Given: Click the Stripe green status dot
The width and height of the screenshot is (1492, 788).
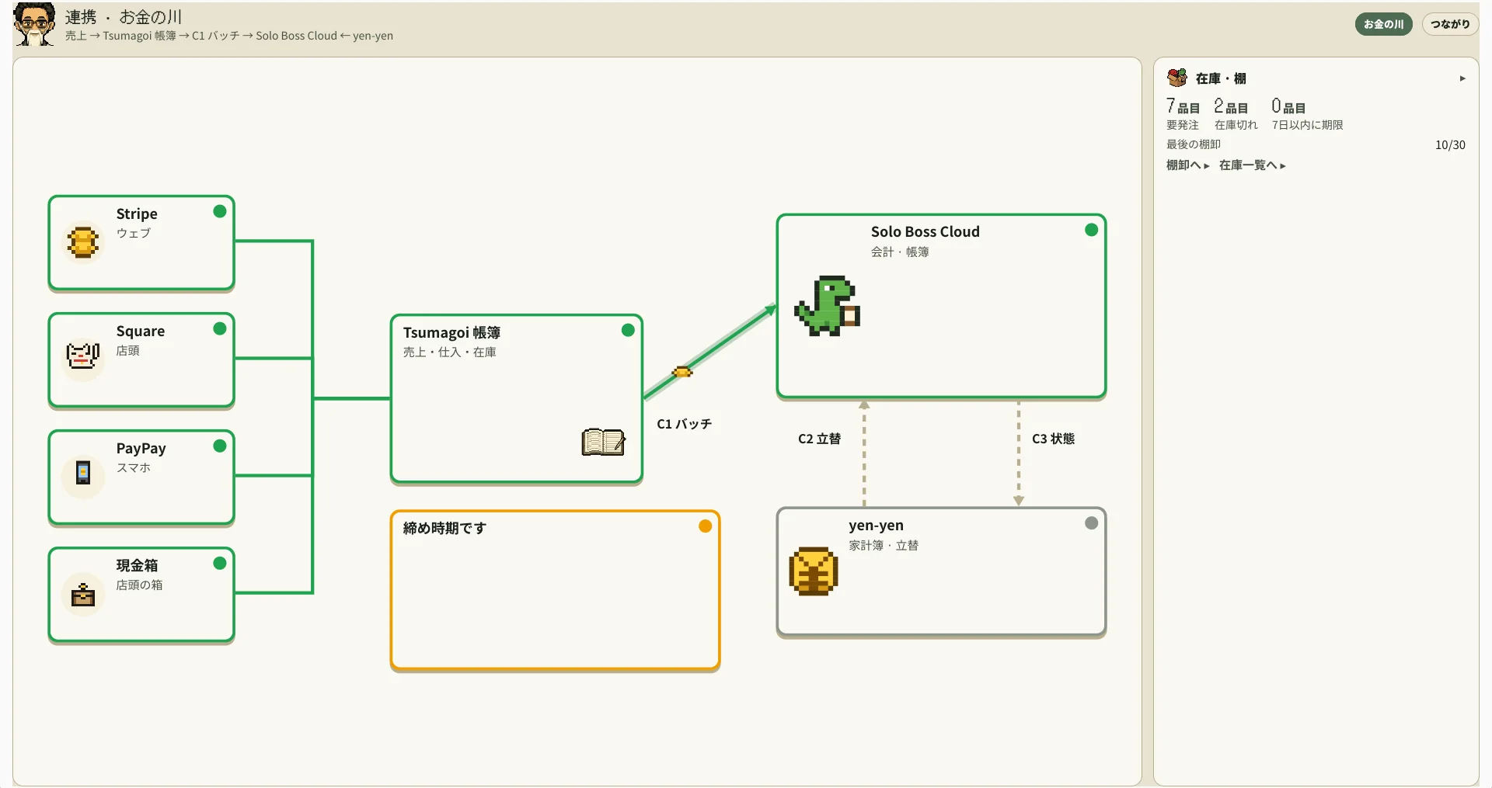Looking at the screenshot, I should click(220, 211).
